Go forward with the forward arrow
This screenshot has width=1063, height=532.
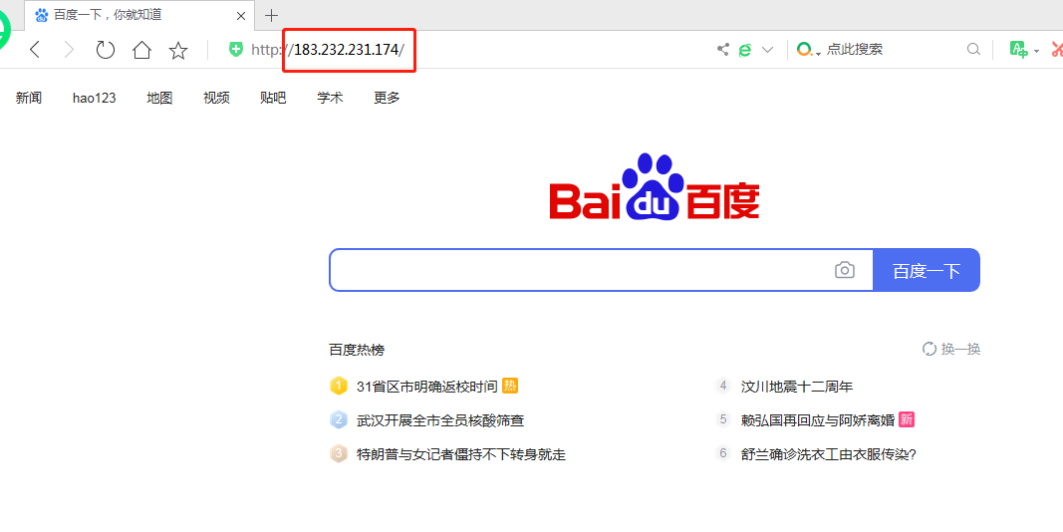click(69, 50)
